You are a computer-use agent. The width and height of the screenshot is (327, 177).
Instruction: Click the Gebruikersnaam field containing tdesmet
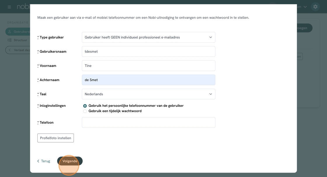coord(148,52)
